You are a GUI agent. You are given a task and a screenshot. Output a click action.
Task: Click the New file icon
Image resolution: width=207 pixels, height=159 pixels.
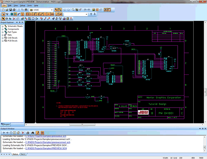[x=3, y=10]
